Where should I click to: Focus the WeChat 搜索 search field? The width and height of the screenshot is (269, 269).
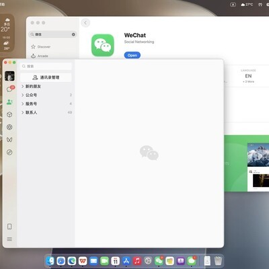pos(46,66)
